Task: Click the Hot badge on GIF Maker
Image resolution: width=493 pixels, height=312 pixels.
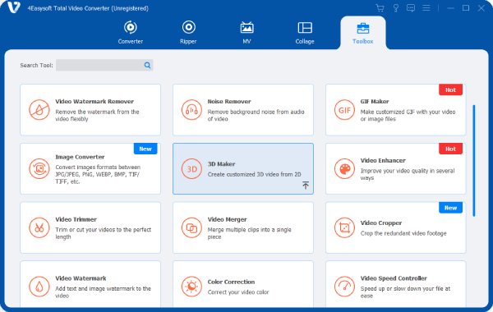Action: point(450,89)
